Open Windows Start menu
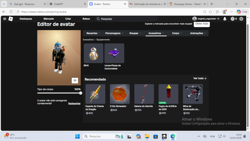The width and height of the screenshot is (250, 141). [x=77, y=136]
